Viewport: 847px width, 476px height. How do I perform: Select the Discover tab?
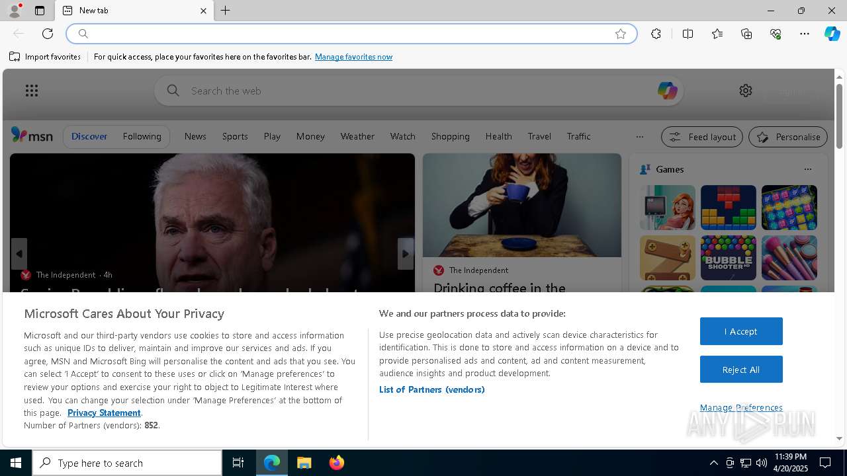89,136
